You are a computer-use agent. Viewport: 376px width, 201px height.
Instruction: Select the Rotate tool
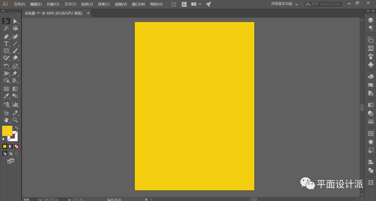(6, 66)
